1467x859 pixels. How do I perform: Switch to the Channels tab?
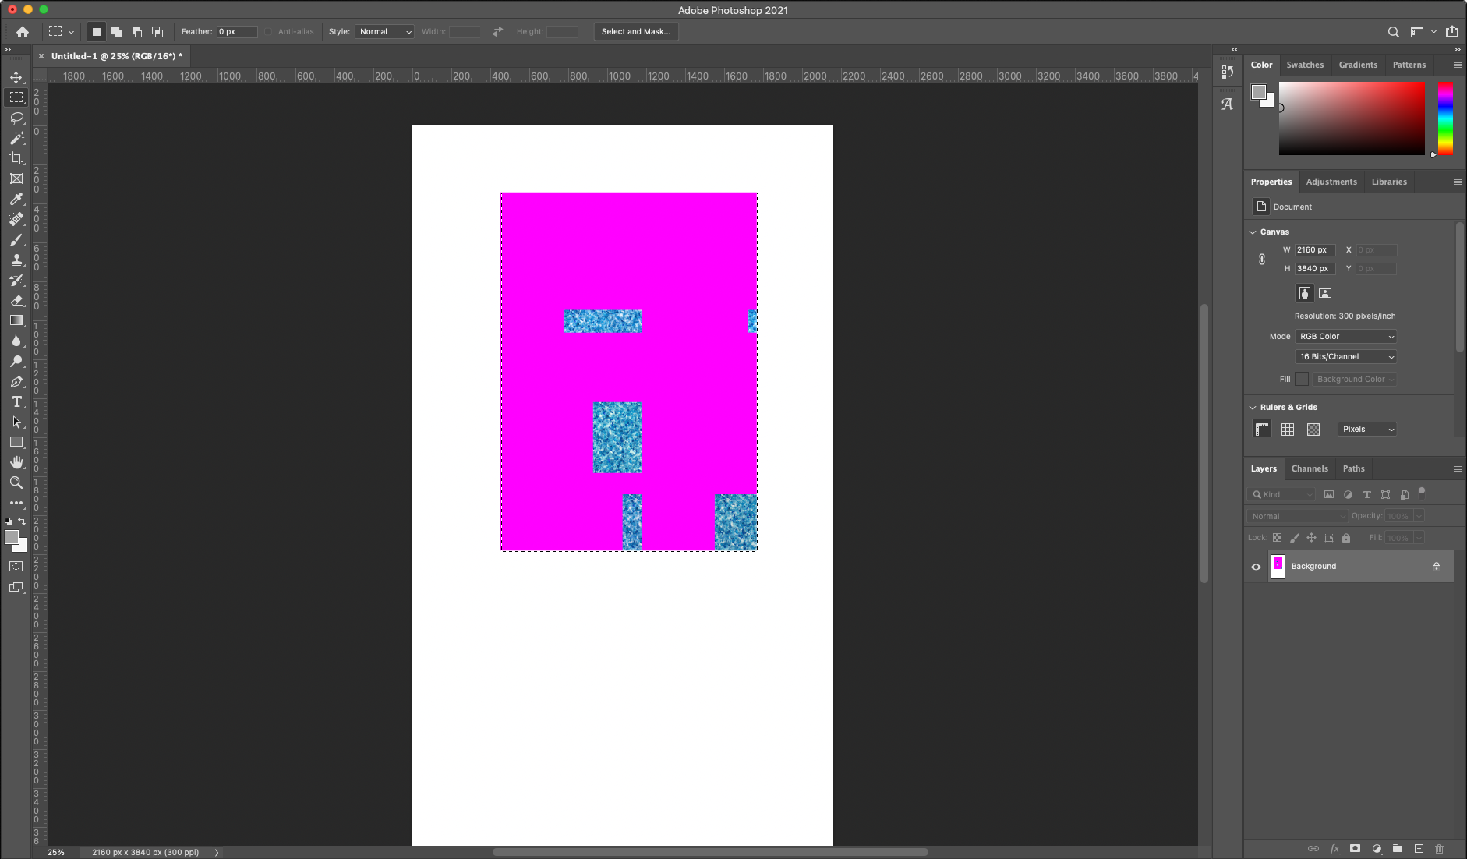[x=1309, y=468]
